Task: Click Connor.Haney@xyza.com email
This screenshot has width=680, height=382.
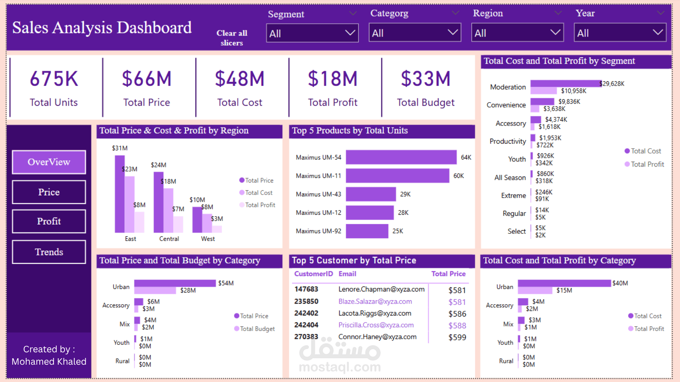Action: tap(377, 337)
